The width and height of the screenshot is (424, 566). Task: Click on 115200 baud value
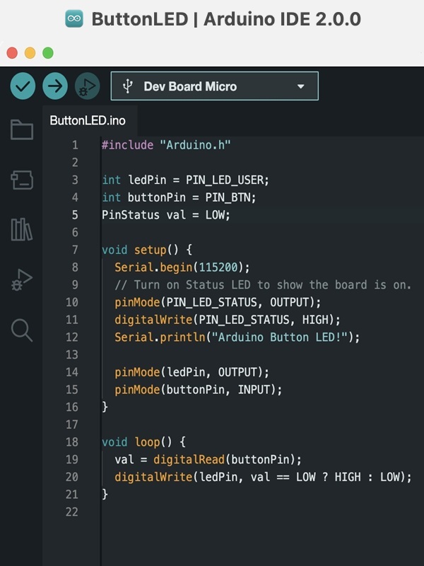tap(218, 267)
